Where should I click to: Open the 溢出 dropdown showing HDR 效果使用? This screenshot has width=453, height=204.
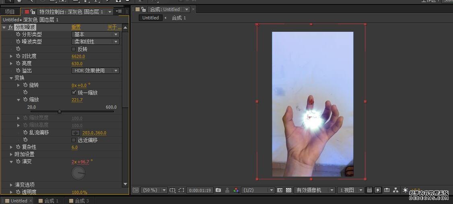point(95,70)
